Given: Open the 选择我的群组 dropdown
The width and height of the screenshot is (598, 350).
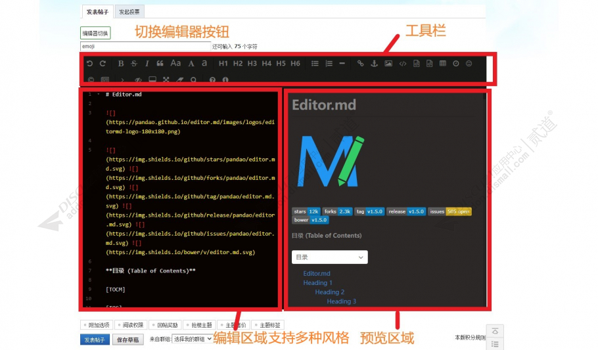Looking at the screenshot, I should (192, 339).
